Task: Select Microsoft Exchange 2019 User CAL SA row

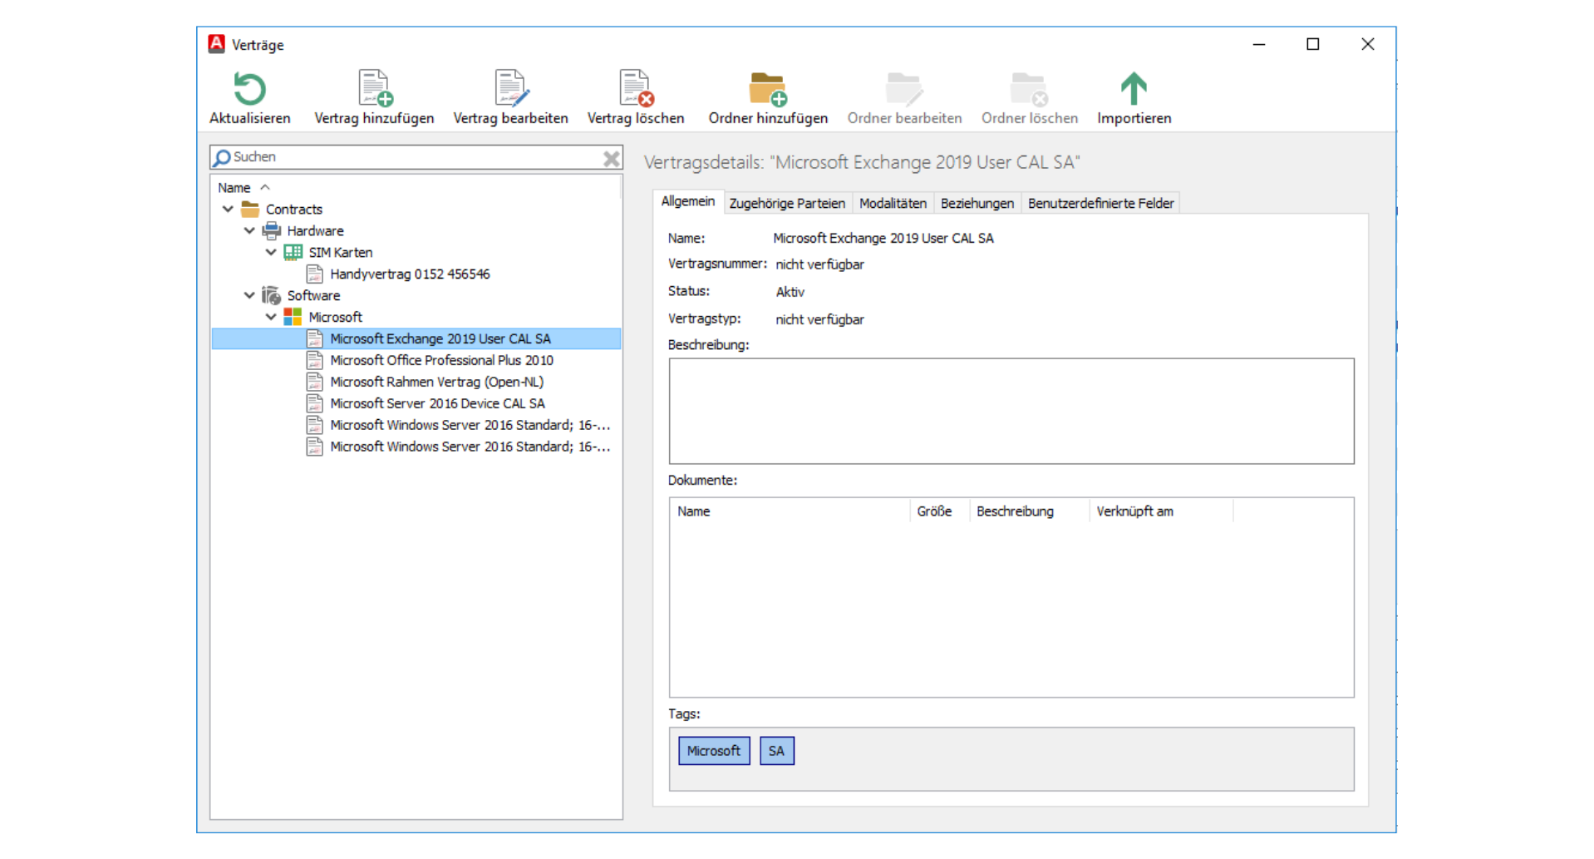Action: pos(416,338)
